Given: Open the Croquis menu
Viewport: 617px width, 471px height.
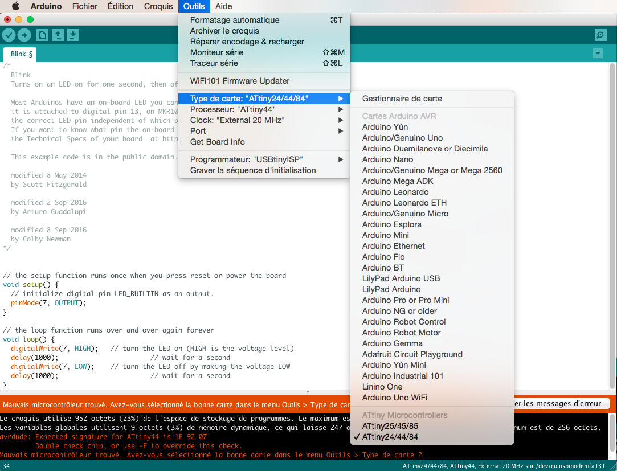Looking at the screenshot, I should [x=158, y=6].
